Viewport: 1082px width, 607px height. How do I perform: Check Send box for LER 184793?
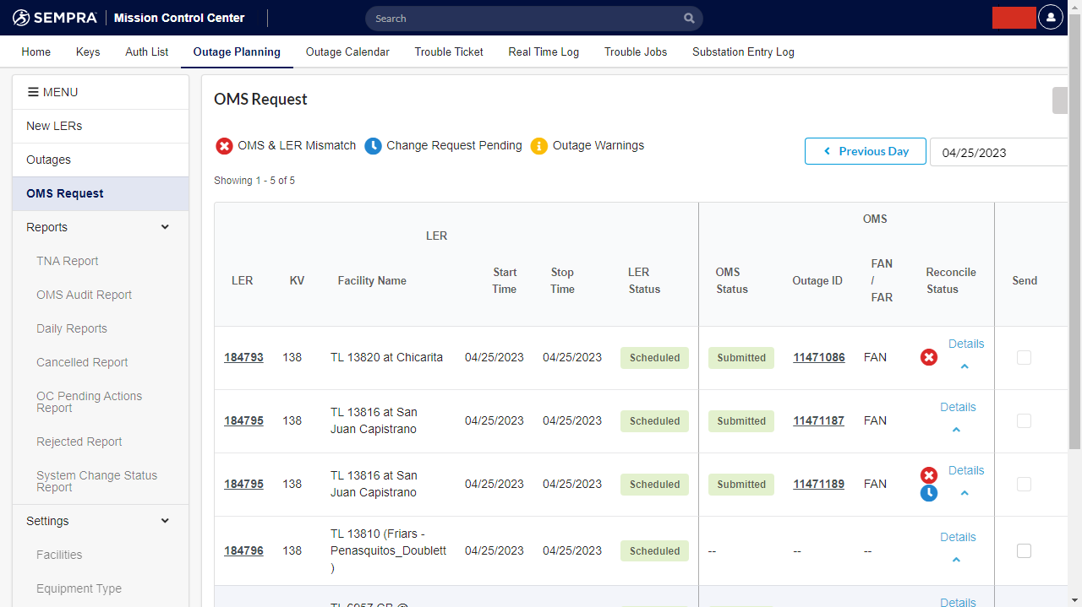[1024, 358]
